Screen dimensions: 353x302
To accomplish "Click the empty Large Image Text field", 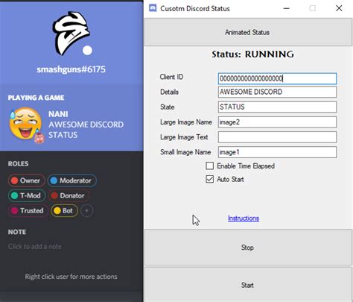I will click(x=277, y=137).
